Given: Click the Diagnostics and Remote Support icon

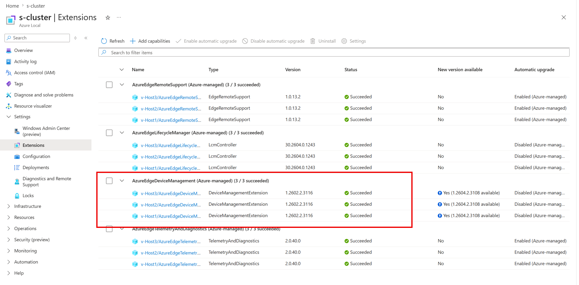Looking at the screenshot, I should [17, 182].
